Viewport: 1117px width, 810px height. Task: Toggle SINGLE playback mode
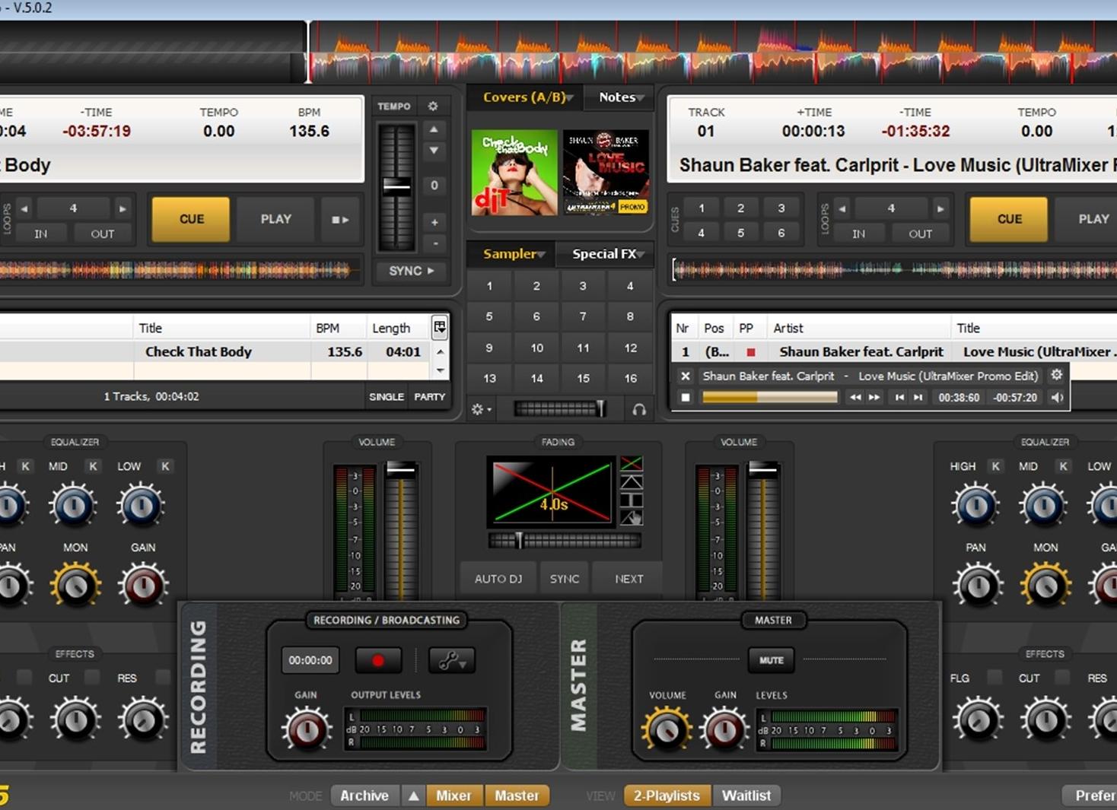coord(387,396)
